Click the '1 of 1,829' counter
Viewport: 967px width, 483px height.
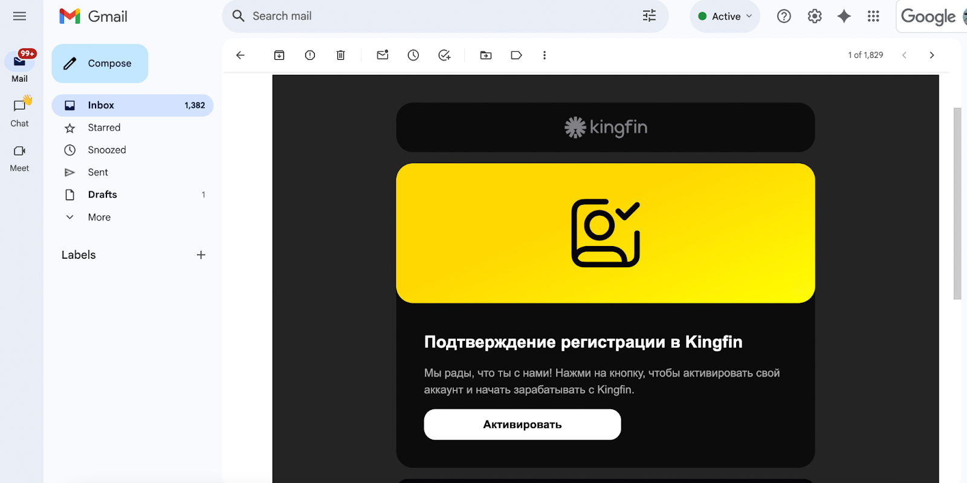coord(865,55)
